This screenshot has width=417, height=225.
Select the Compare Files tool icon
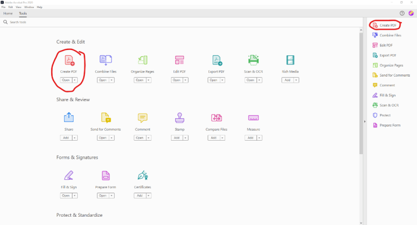[x=216, y=118]
